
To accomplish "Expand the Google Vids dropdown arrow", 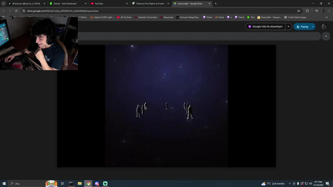I will [289, 26].
